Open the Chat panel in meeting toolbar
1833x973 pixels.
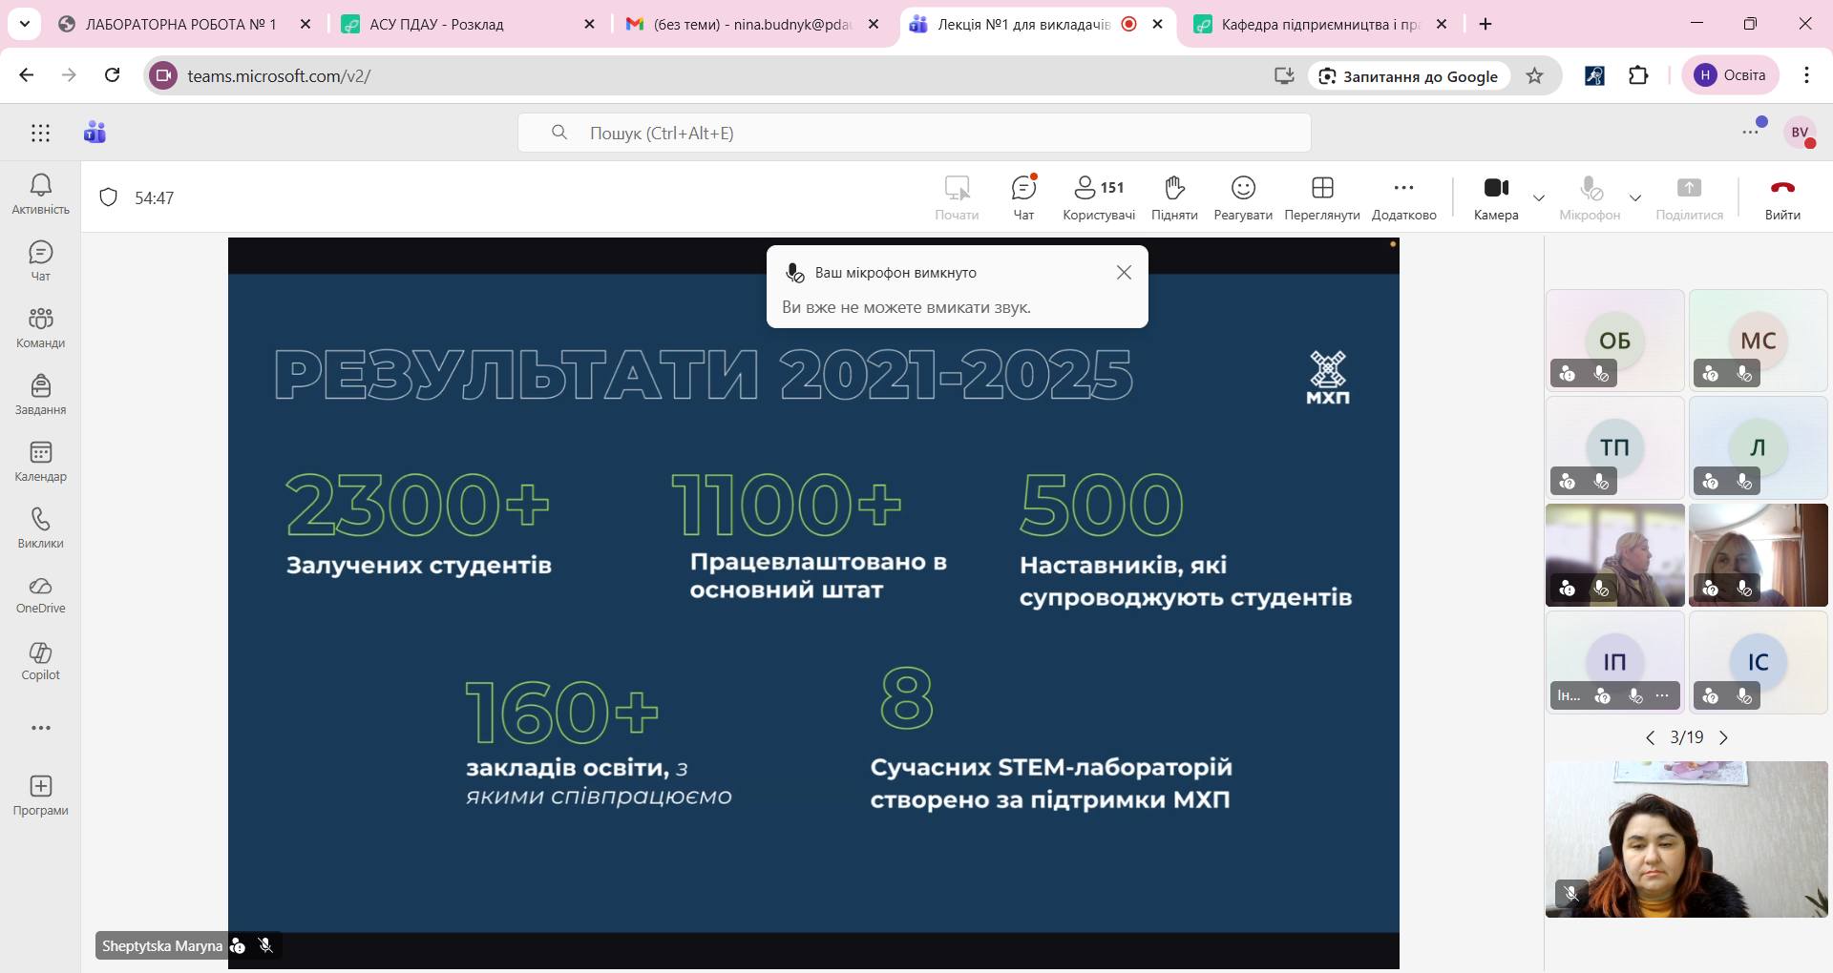pos(1023,197)
